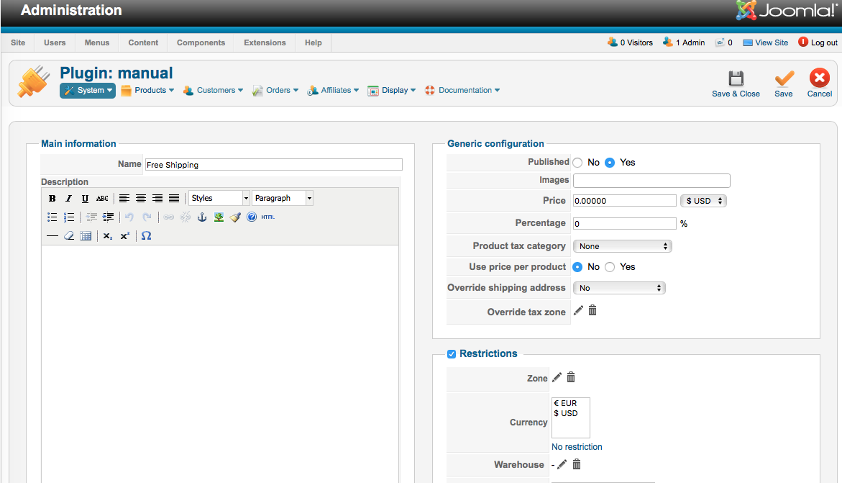Clean up messy code with broom icon
Screen dimensions: 842x483
pos(235,217)
